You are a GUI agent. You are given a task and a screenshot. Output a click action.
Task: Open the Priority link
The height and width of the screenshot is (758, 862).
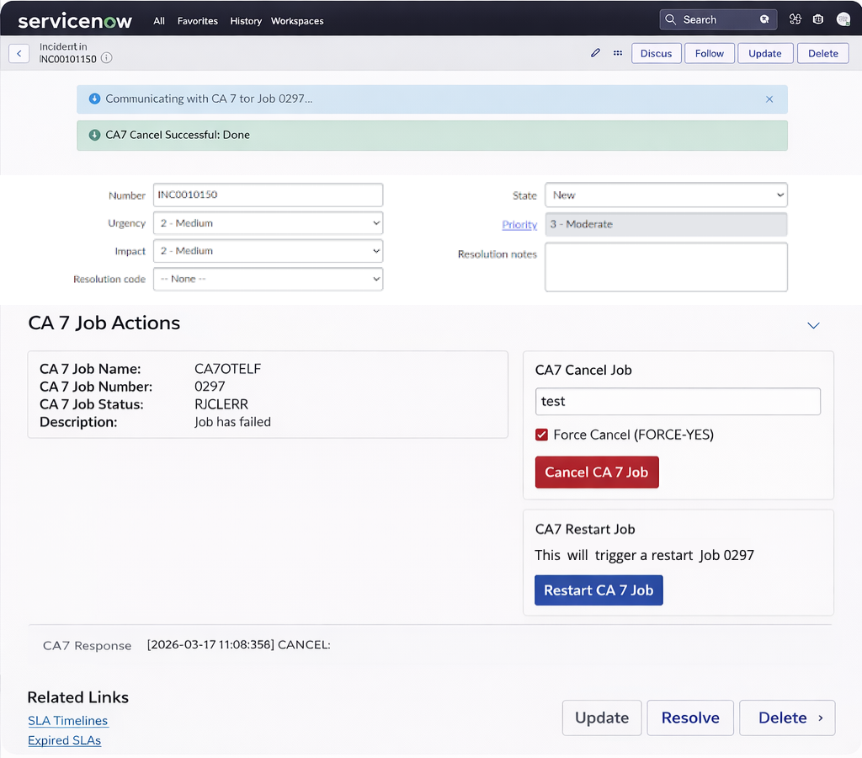coord(519,224)
